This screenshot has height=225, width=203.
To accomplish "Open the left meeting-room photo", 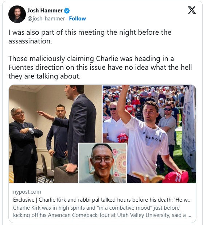I will tap(55, 134).
